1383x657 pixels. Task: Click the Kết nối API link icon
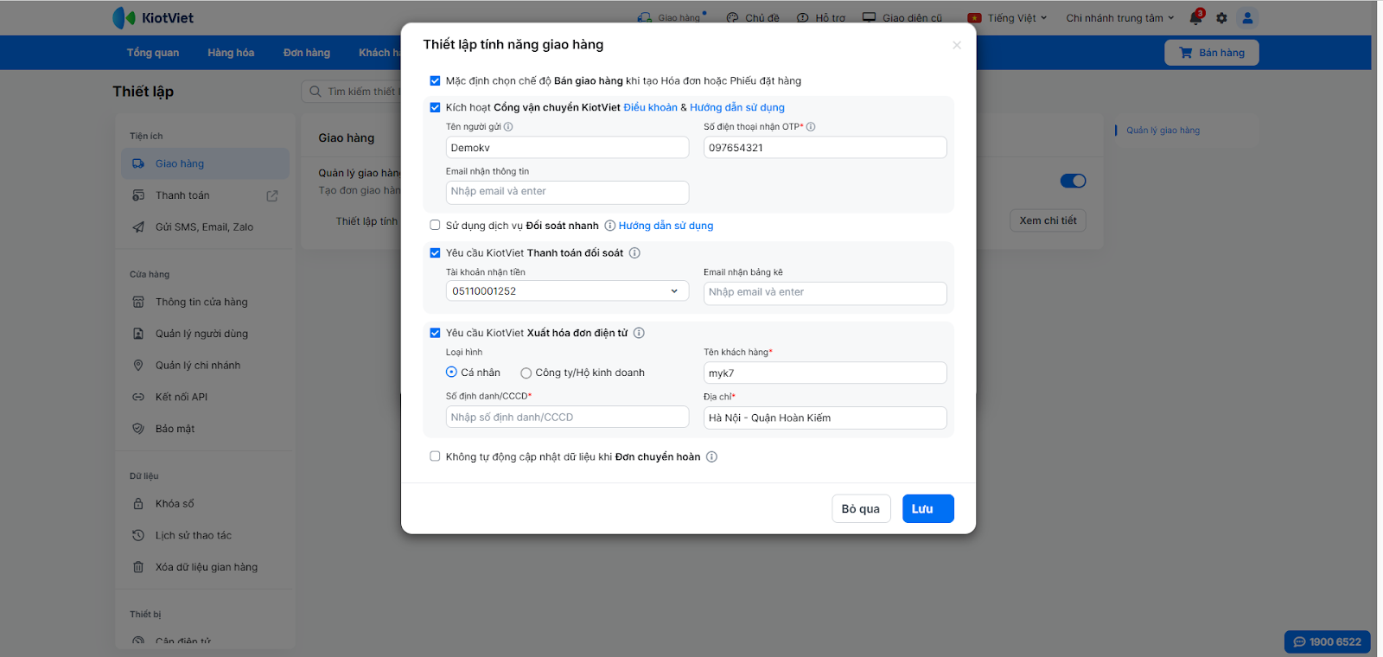pos(138,397)
